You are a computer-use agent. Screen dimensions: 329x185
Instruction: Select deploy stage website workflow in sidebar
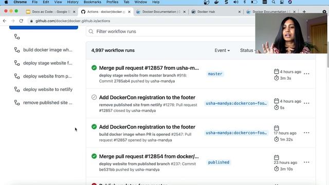coord(48,63)
